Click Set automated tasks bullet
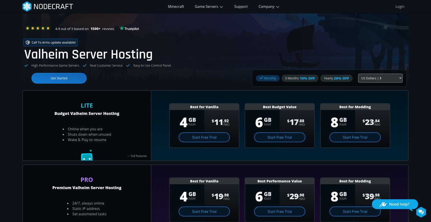Screen dimensions: 431x222 [x=89, y=214]
